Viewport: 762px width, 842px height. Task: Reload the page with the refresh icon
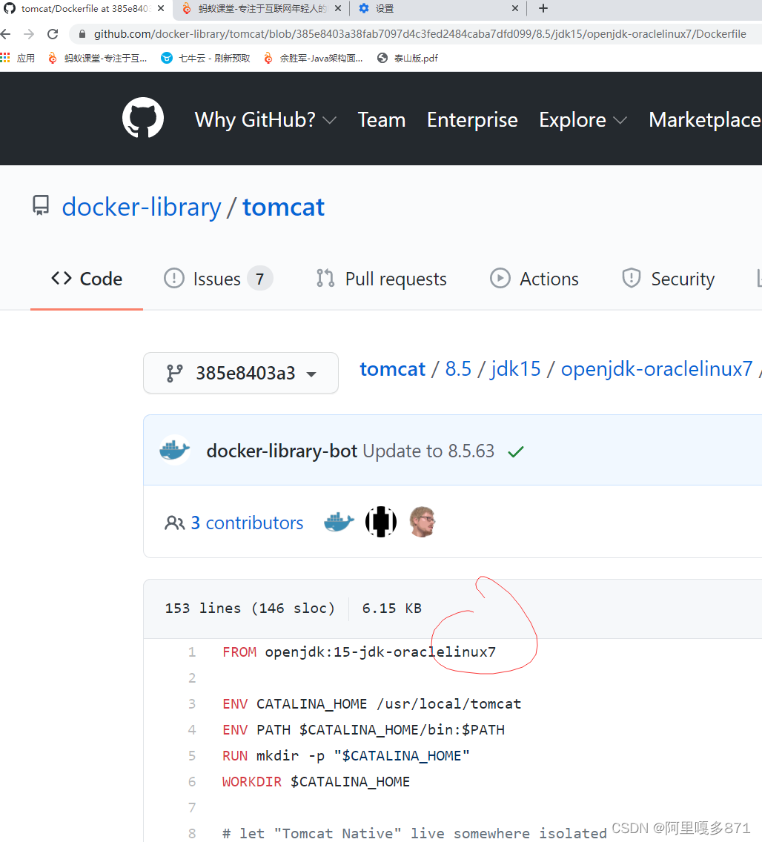pos(53,34)
